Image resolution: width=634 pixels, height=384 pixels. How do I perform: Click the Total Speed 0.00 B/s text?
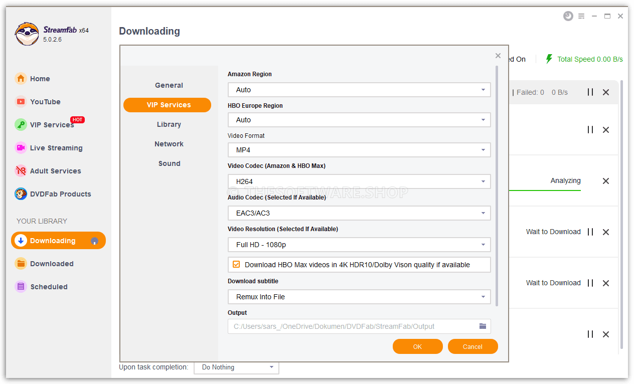coord(590,59)
